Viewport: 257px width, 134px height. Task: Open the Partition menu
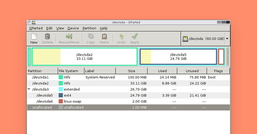pyautogui.click(x=89, y=28)
